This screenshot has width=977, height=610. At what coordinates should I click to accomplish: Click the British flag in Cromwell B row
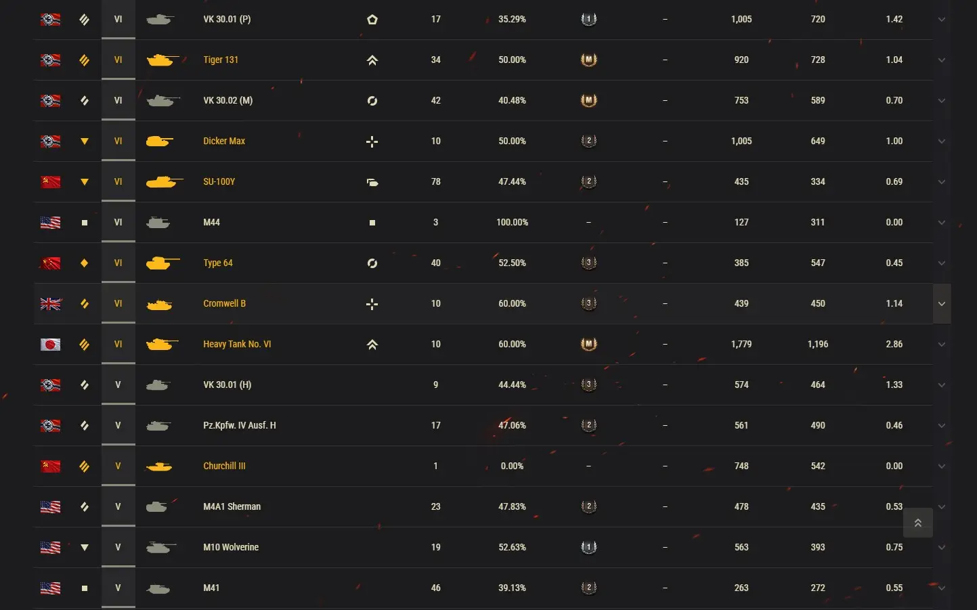pos(50,303)
